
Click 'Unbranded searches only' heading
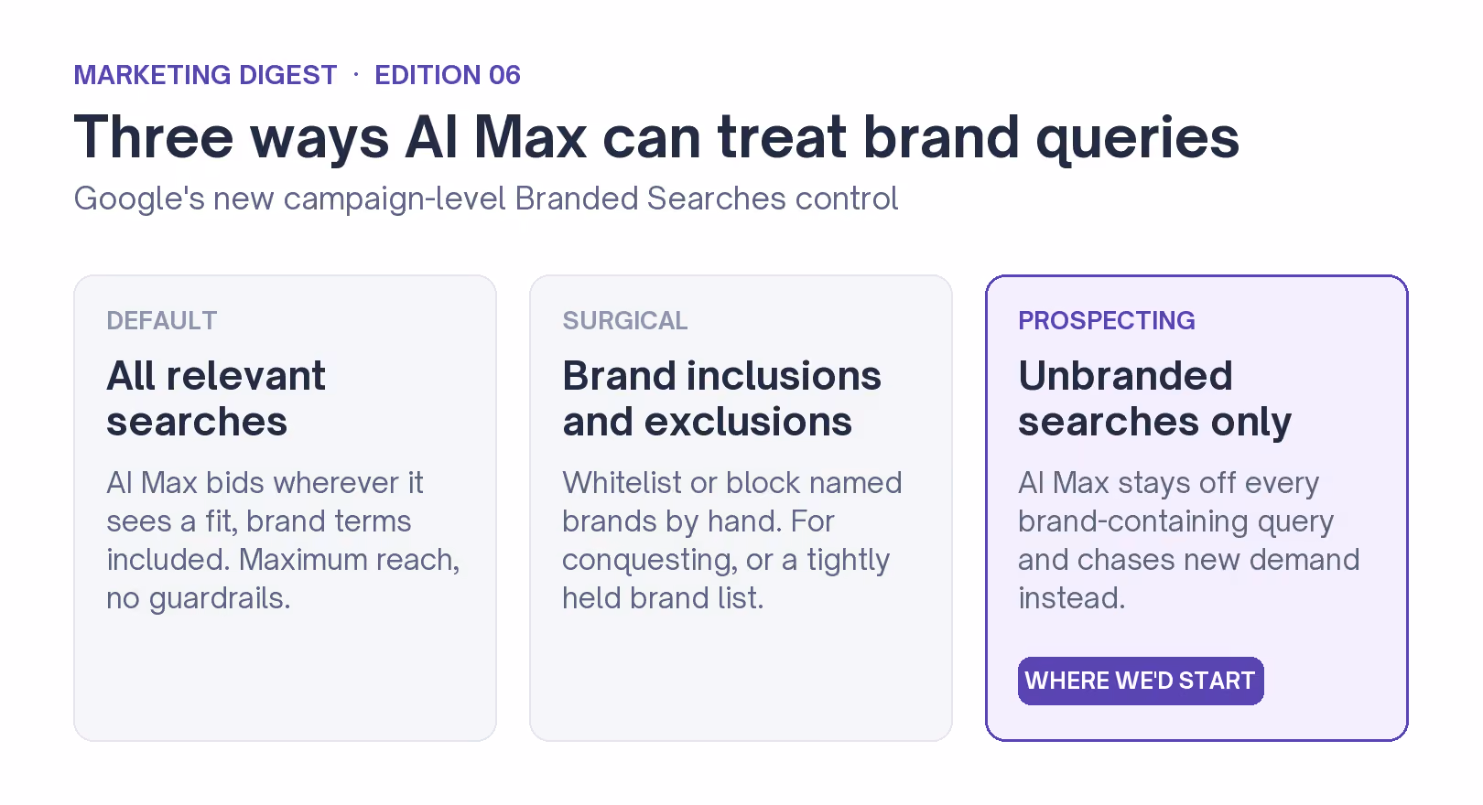(x=1155, y=399)
